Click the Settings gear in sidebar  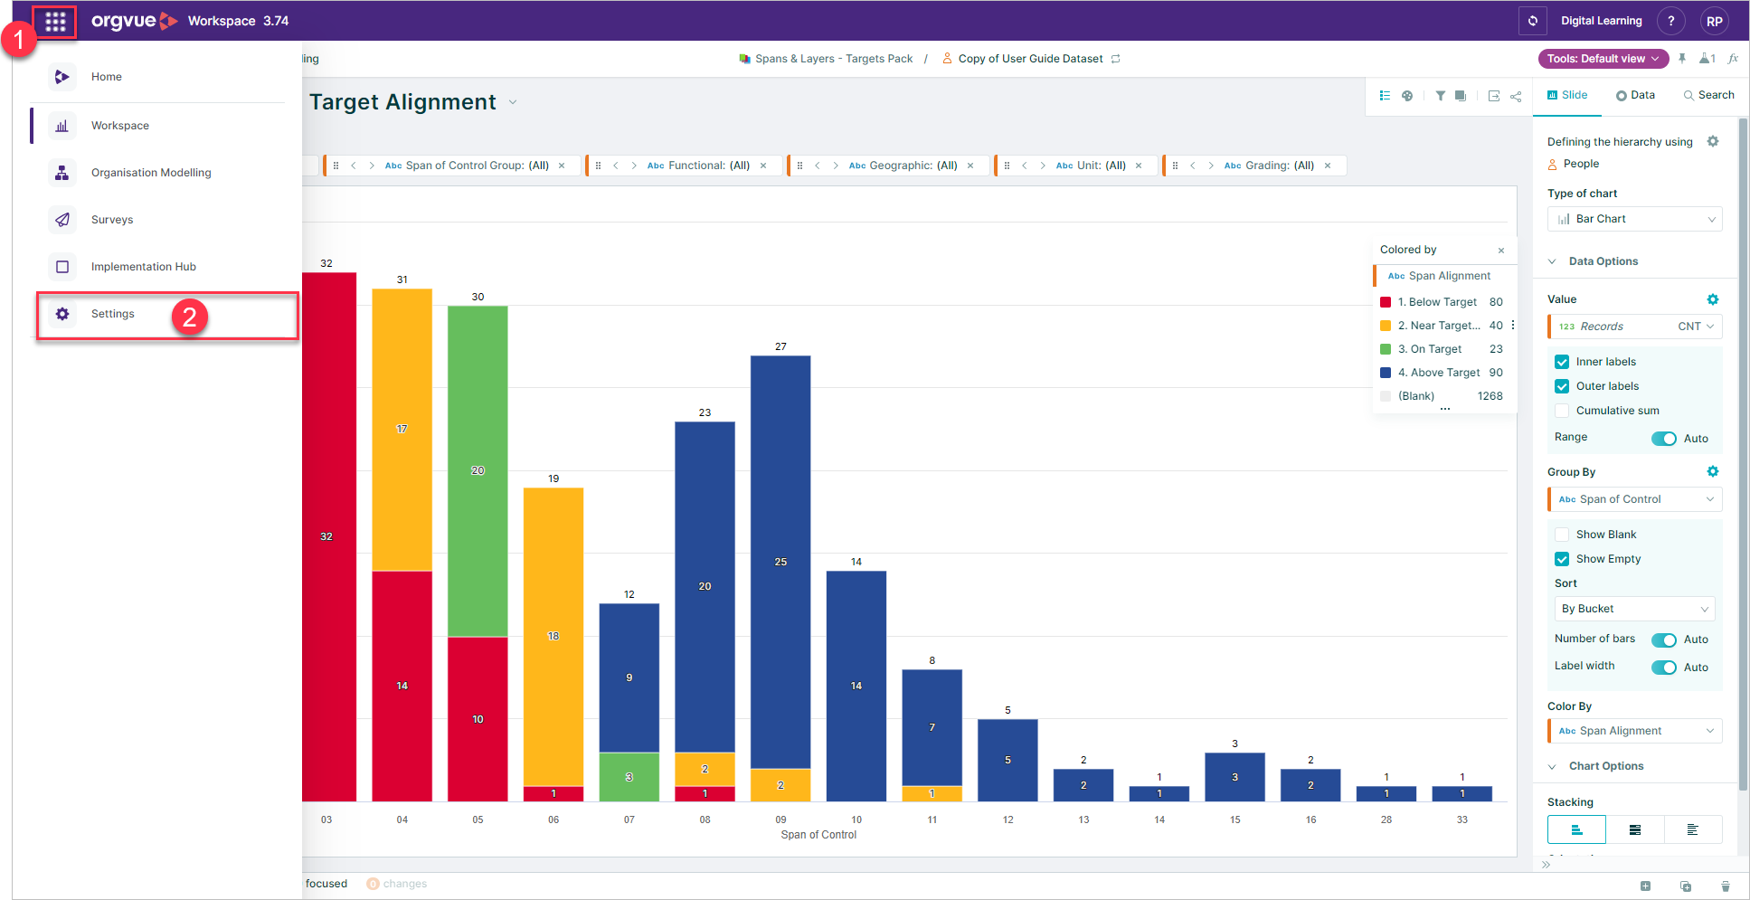(62, 314)
